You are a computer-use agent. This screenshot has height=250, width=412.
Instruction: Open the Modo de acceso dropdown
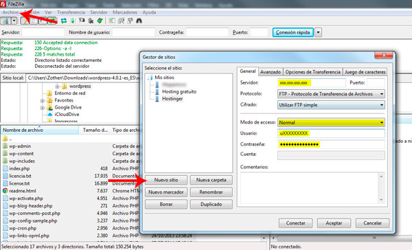coord(331,122)
